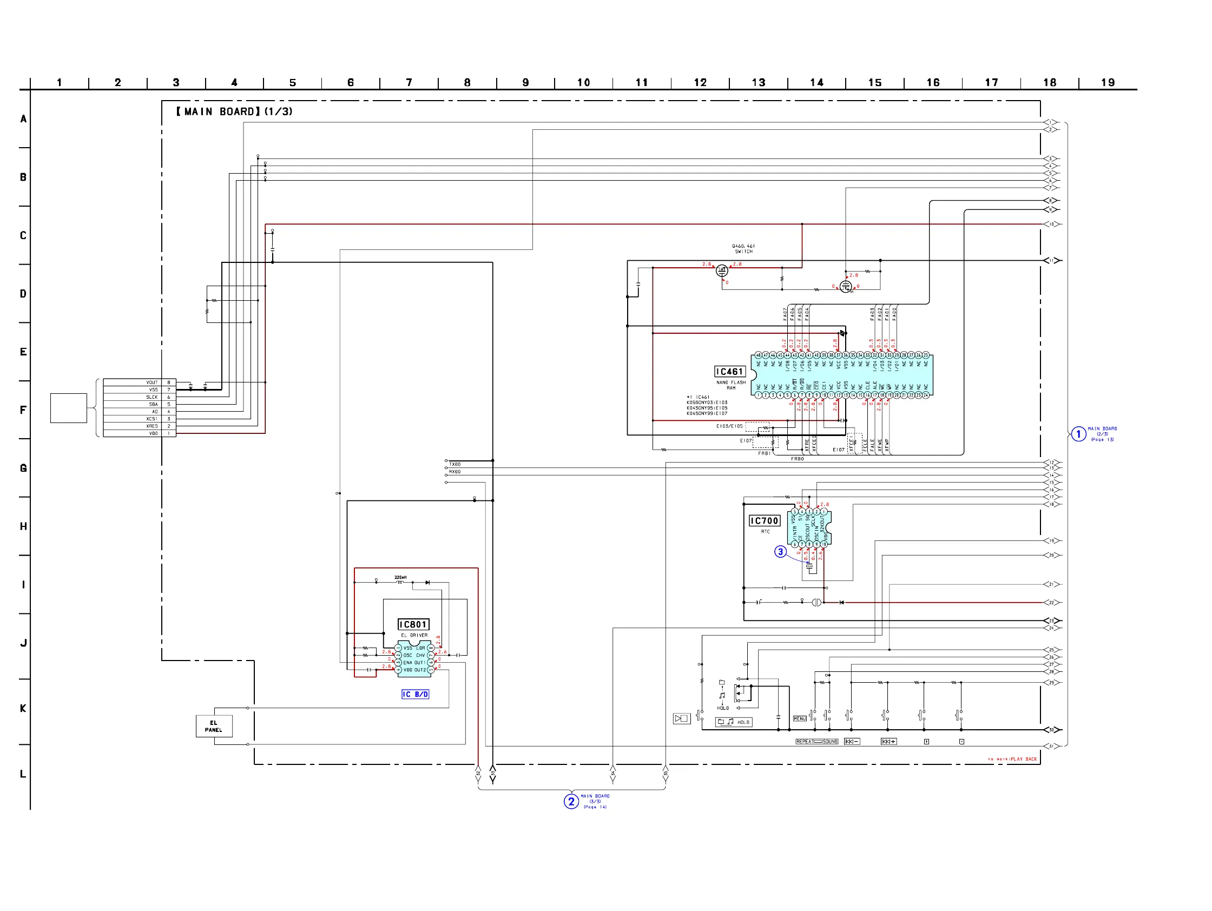This screenshot has width=1212, height=911.
Task: Click the previous-track minus key label
Action: pos(852,741)
